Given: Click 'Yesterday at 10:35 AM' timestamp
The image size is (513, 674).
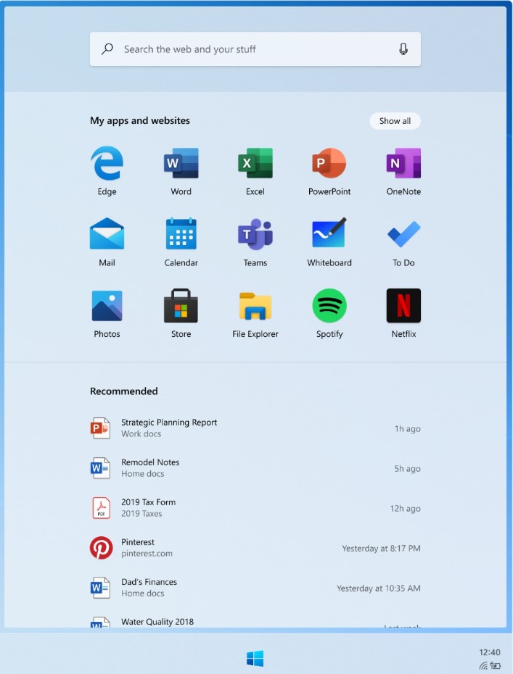Looking at the screenshot, I should 378,588.
